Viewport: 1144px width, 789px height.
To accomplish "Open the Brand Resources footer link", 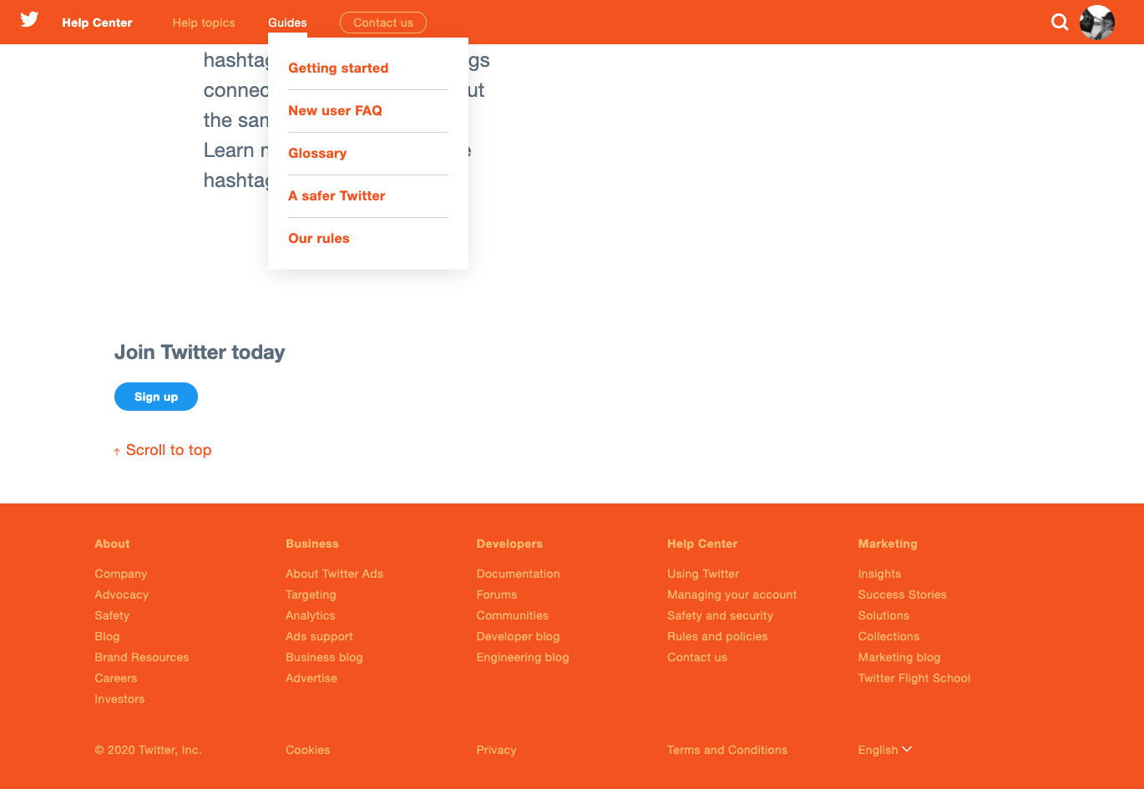I will point(142,657).
